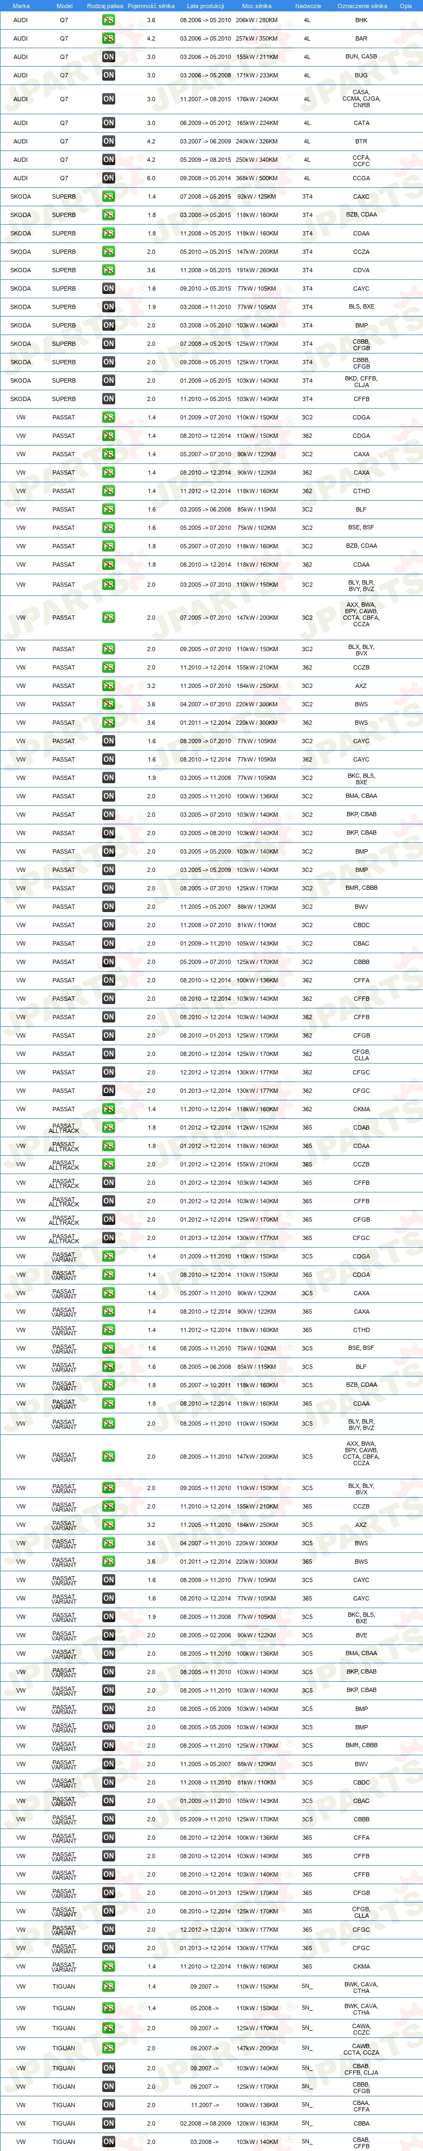Viewport: 423px width, 2151px height.
Task: Select the '257kW / 350KM' power cell
Action: point(257,38)
